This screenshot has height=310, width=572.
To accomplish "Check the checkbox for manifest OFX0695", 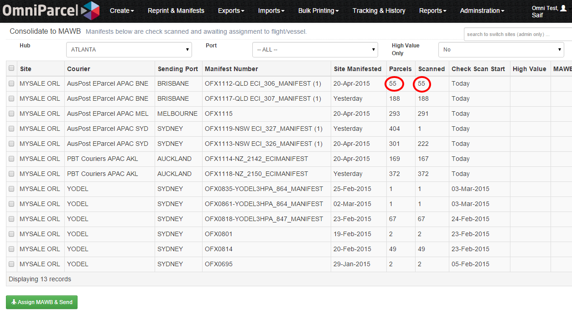I will 11,263.
